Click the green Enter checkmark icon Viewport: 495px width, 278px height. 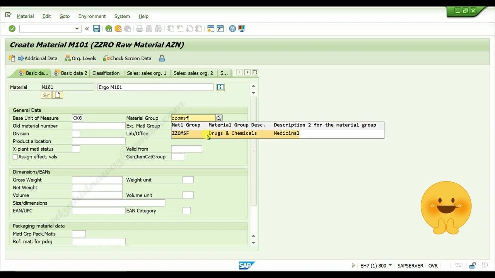[12, 29]
